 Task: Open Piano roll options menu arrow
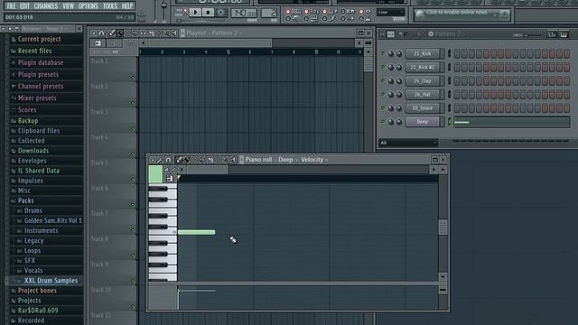153,160
